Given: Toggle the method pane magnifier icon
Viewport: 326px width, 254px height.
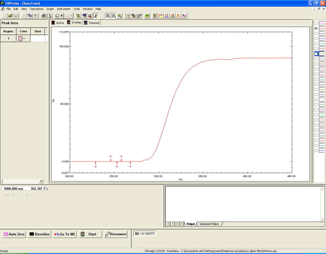Looking at the screenshot, I should coord(120,16).
